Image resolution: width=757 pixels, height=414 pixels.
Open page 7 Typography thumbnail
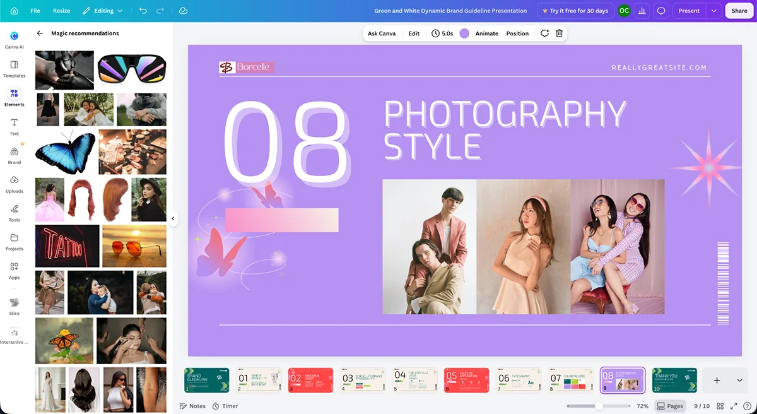coord(519,380)
